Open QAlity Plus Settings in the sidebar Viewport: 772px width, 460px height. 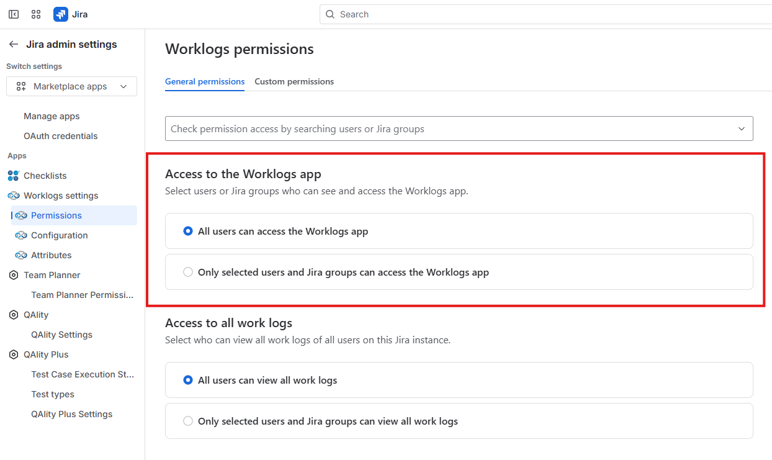(72, 414)
